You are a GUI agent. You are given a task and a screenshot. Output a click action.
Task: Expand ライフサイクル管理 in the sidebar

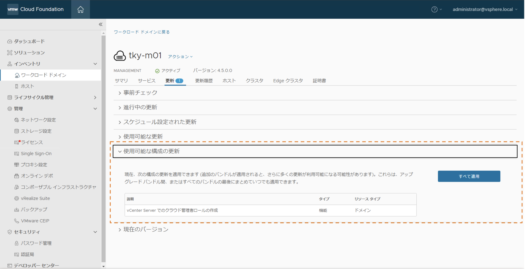pos(95,98)
